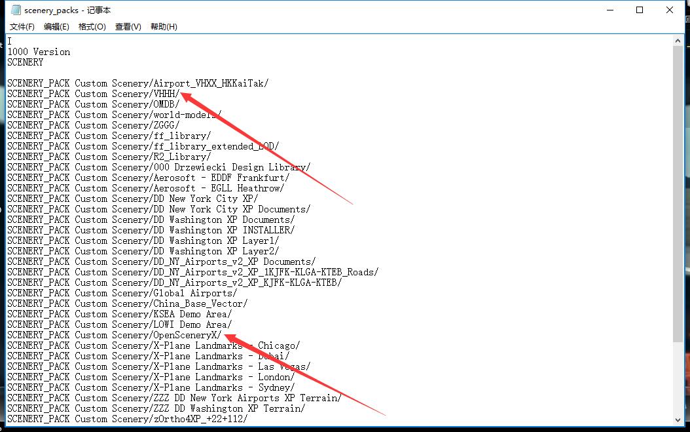The width and height of the screenshot is (690, 432).
Task: Click the "DD New York City XP/" line
Action: point(133,199)
